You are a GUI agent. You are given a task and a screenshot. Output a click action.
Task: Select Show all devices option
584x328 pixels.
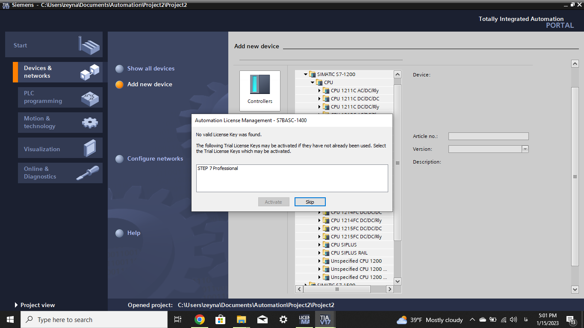point(145,68)
